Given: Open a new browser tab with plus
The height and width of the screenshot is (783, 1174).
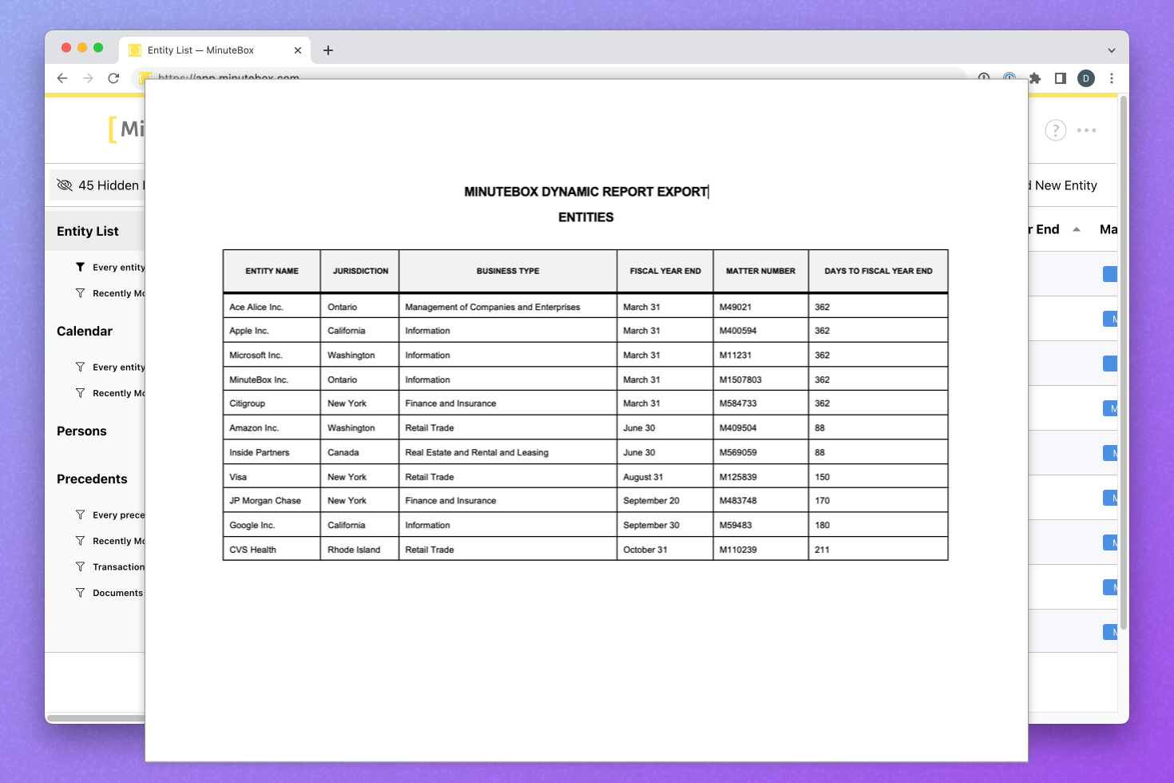Looking at the screenshot, I should 328,50.
